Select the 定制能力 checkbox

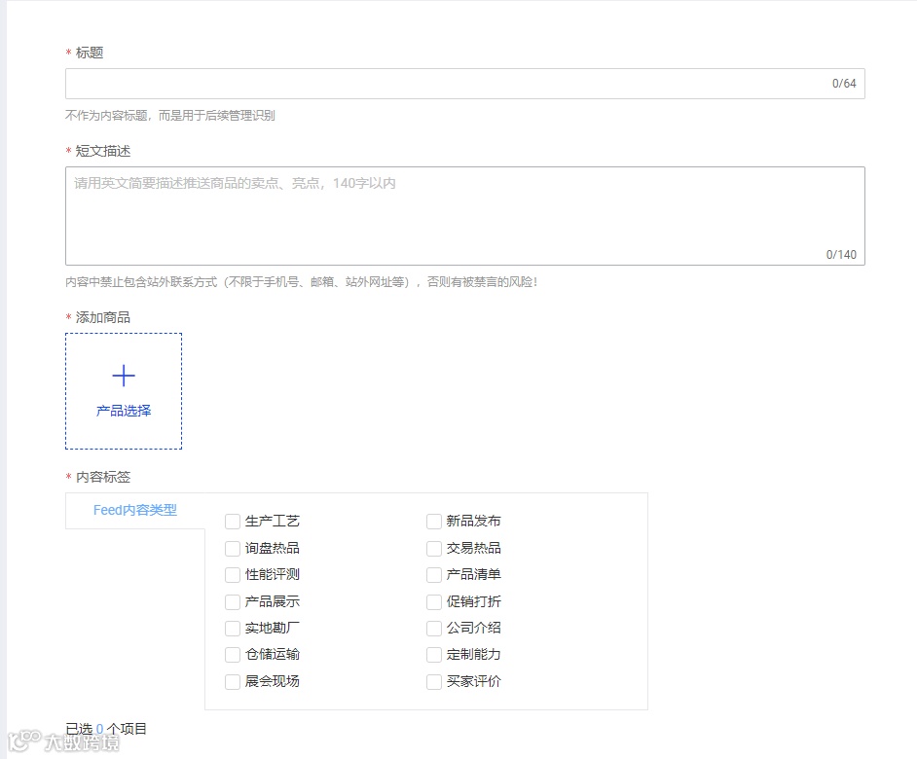[434, 655]
